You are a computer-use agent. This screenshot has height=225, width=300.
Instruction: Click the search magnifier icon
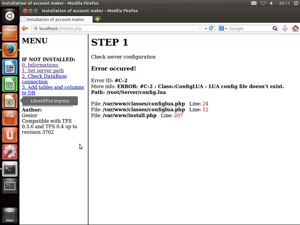[x=275, y=29]
